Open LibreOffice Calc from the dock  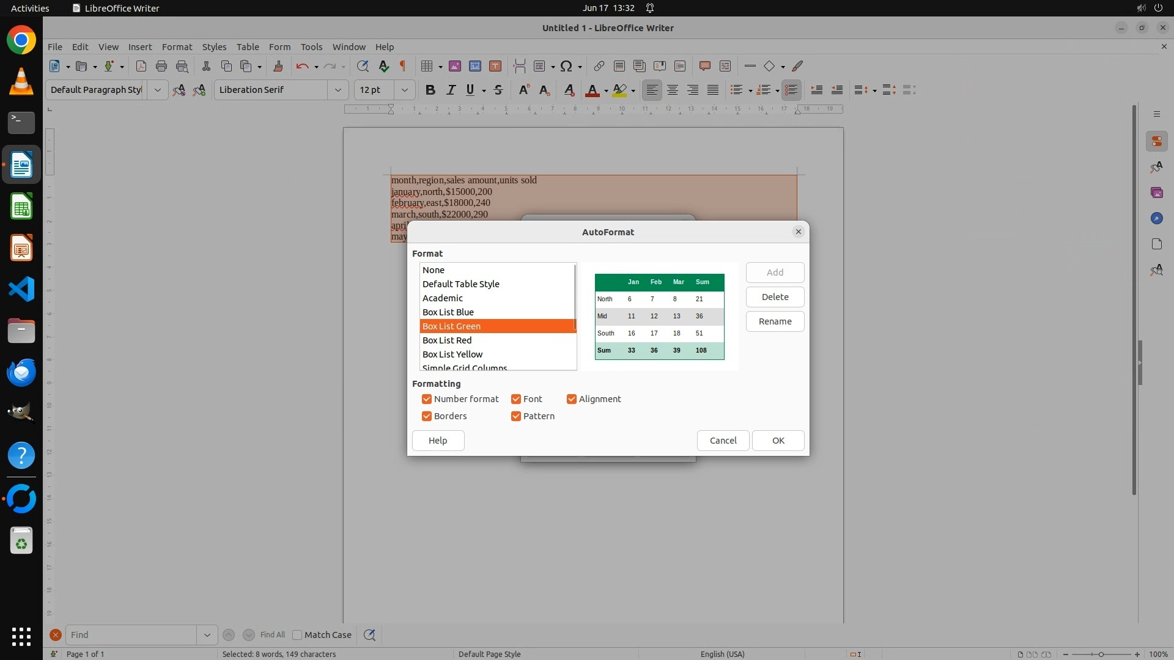(21, 207)
